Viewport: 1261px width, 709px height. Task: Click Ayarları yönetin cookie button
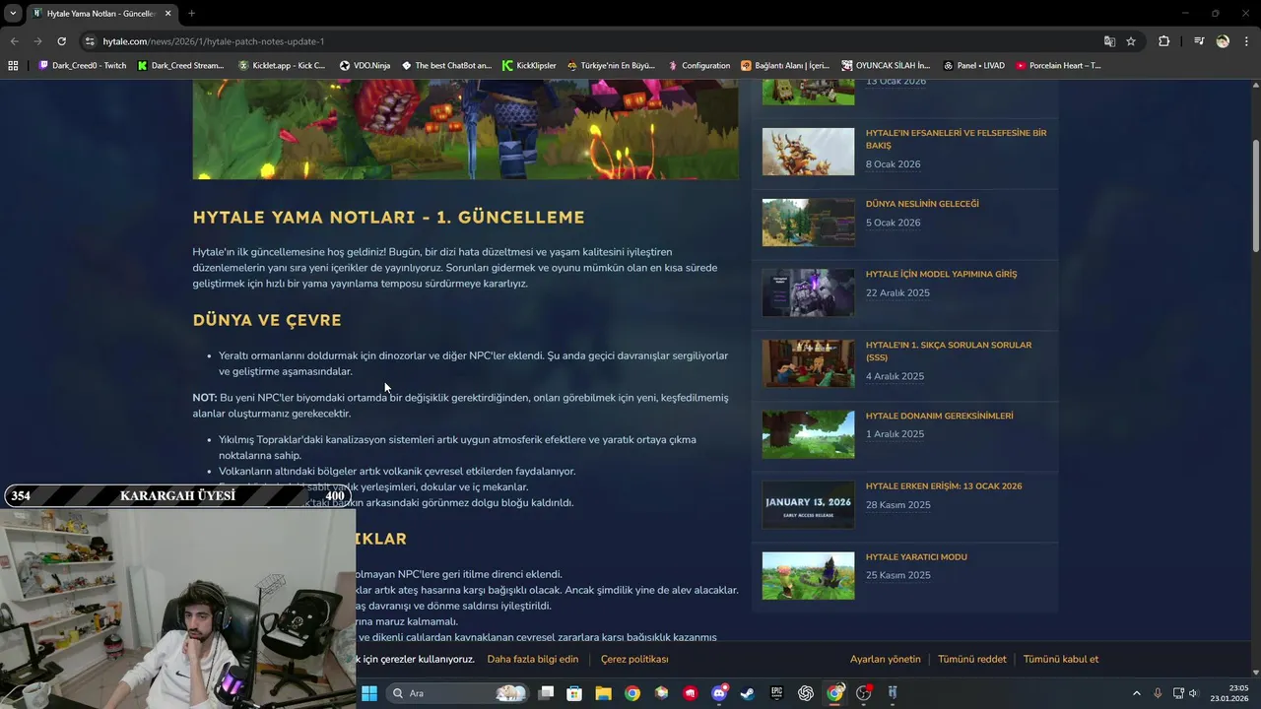(886, 659)
